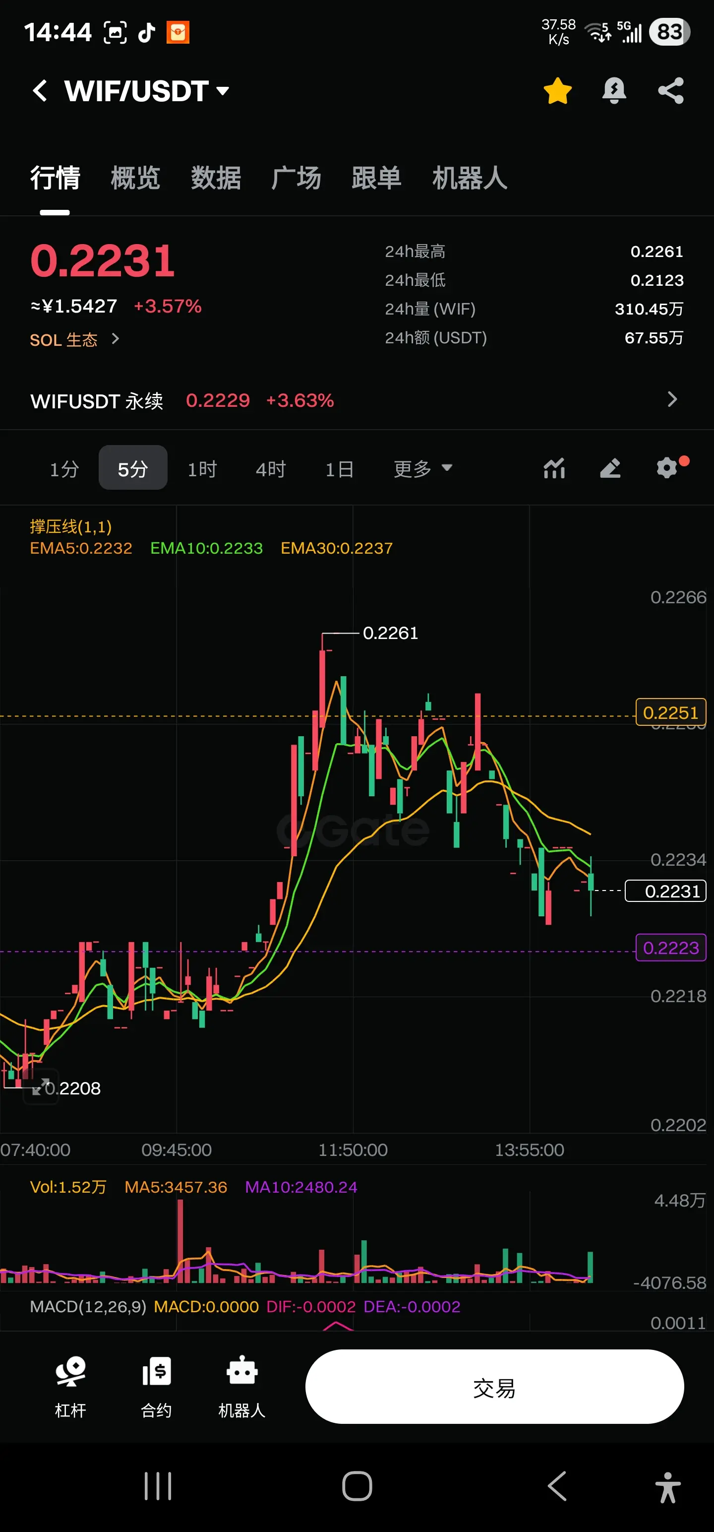Select the 5分 timeframe
714x1532 pixels.
tap(132, 468)
